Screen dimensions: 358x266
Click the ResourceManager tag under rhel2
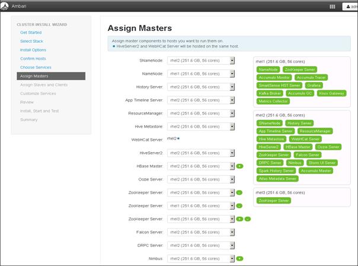(315, 131)
